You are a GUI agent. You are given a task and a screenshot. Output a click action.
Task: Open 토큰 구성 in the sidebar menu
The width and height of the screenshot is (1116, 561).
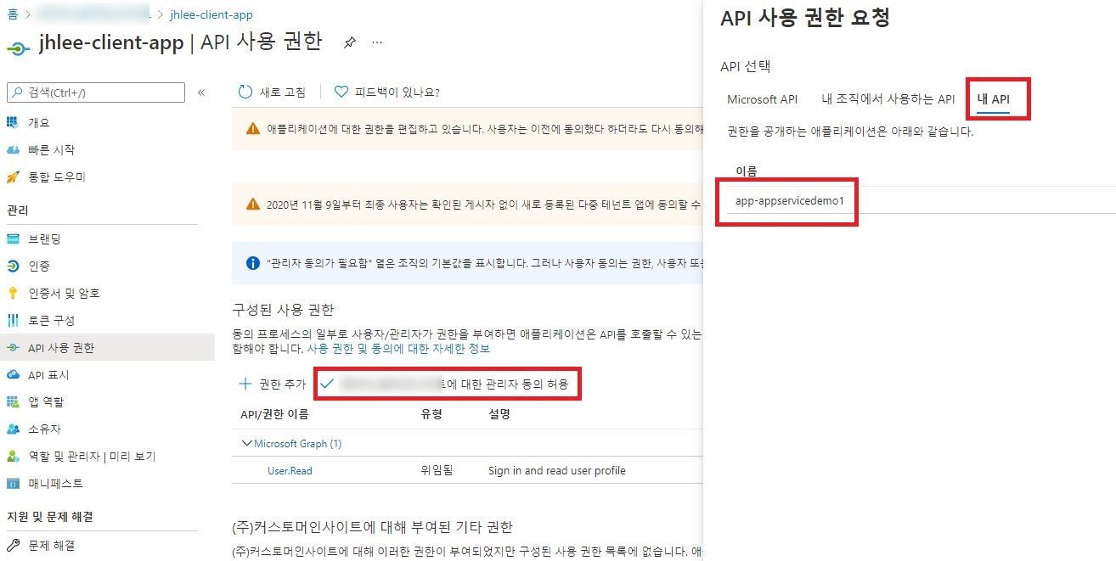[51, 320]
